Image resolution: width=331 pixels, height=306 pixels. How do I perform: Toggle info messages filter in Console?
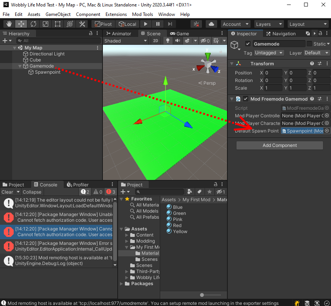tap(85, 192)
